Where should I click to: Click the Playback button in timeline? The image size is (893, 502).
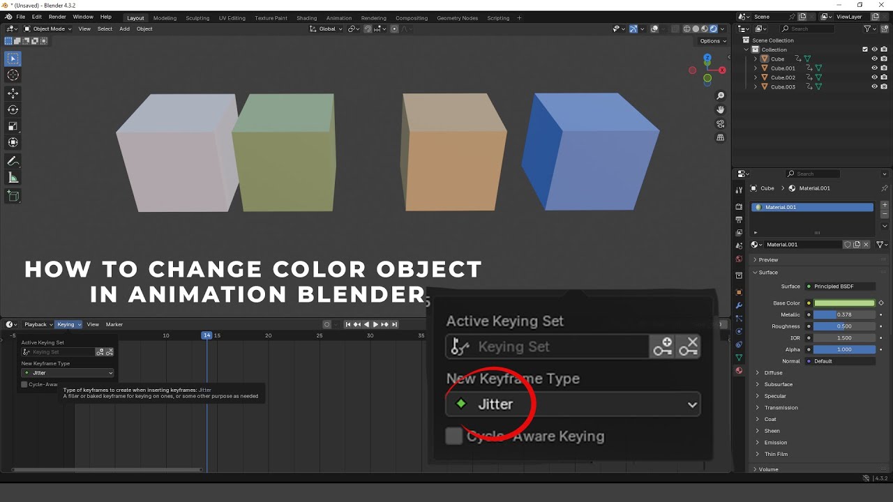(x=38, y=324)
